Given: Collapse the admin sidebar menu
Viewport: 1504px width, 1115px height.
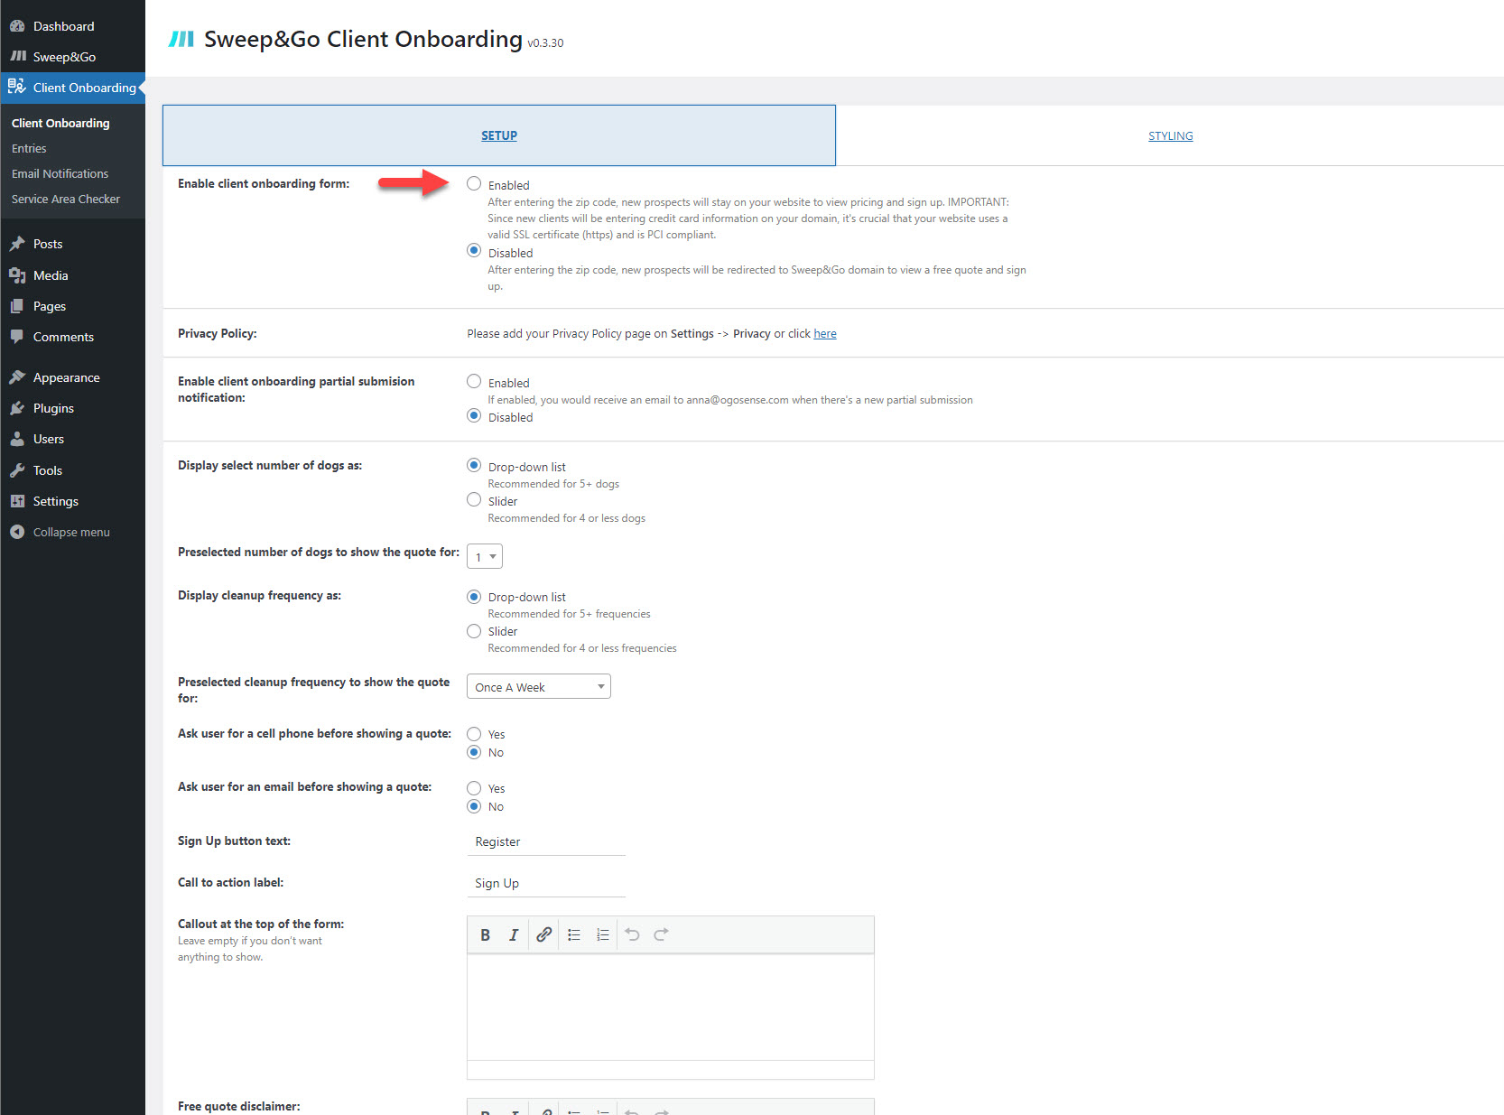Looking at the screenshot, I should coord(70,533).
